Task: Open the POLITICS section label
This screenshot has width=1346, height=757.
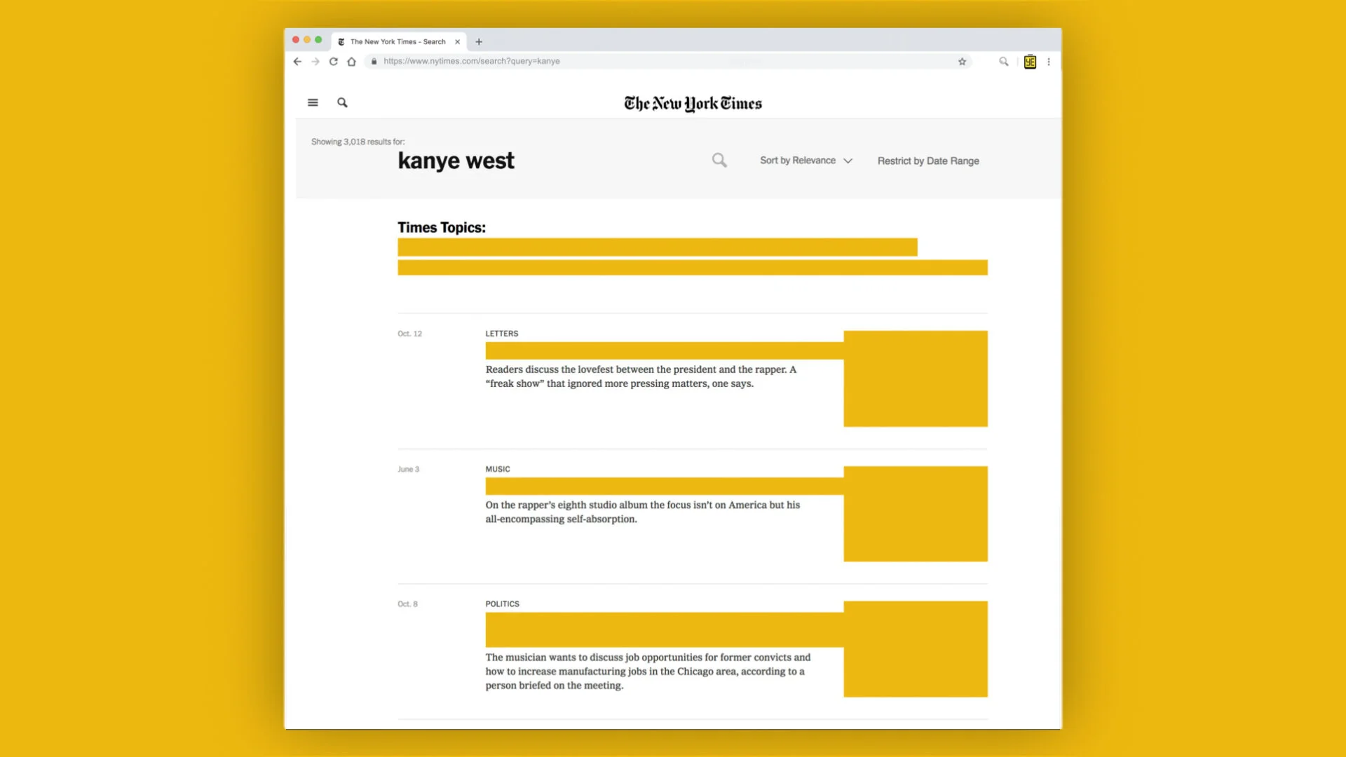Action: (x=503, y=603)
